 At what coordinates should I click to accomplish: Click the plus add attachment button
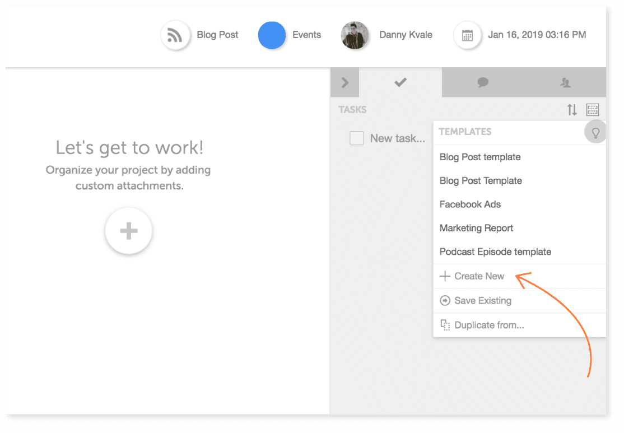pyautogui.click(x=128, y=231)
